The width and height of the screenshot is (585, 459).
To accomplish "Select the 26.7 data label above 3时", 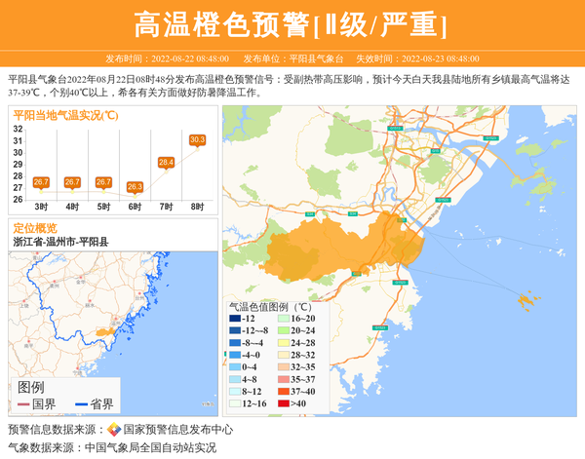I will pyautogui.click(x=41, y=182).
